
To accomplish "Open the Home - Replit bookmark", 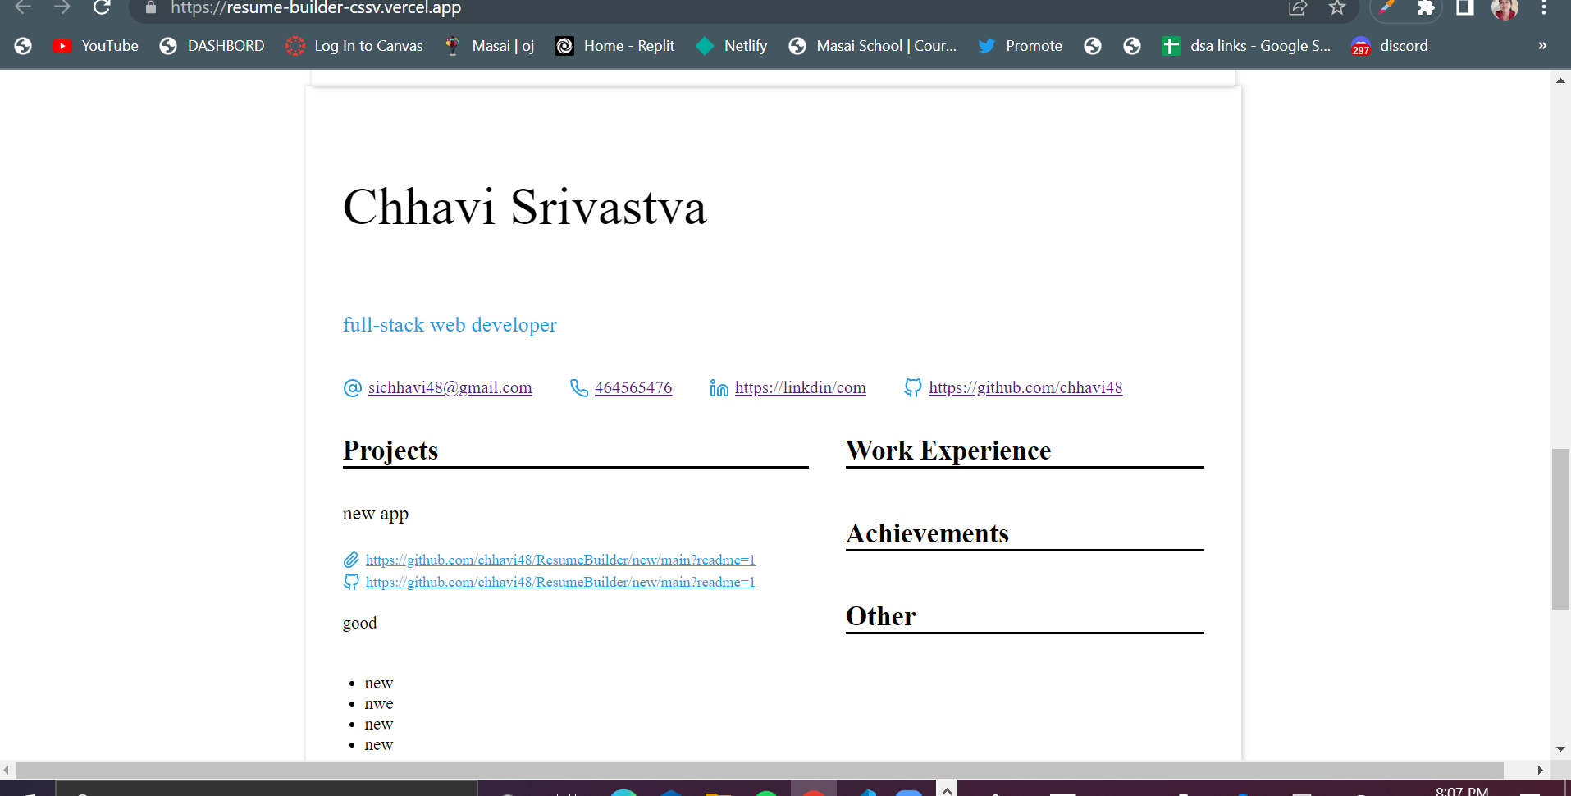I will (x=614, y=46).
